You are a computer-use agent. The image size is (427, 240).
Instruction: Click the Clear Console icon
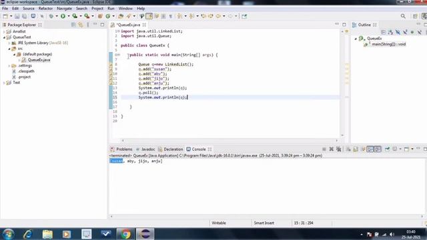pyautogui.click(x=348, y=149)
